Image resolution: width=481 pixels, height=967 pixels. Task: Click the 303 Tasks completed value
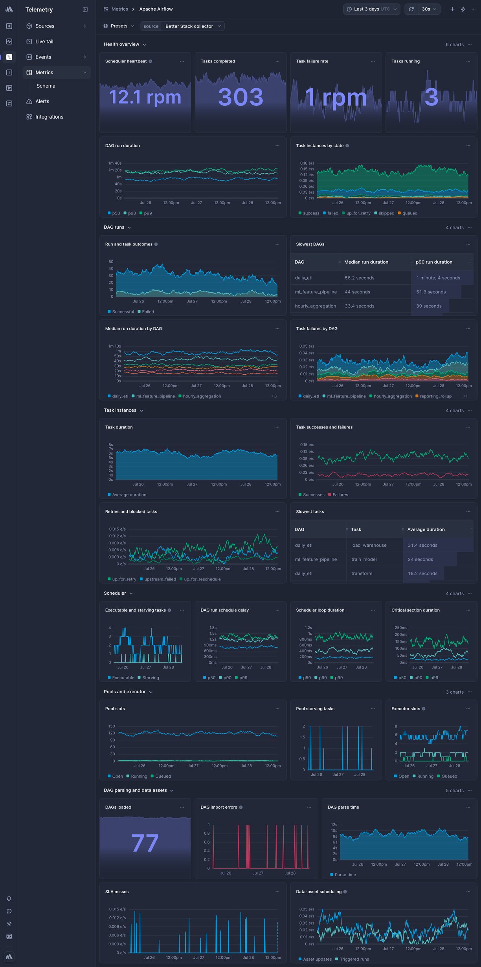[x=240, y=97]
